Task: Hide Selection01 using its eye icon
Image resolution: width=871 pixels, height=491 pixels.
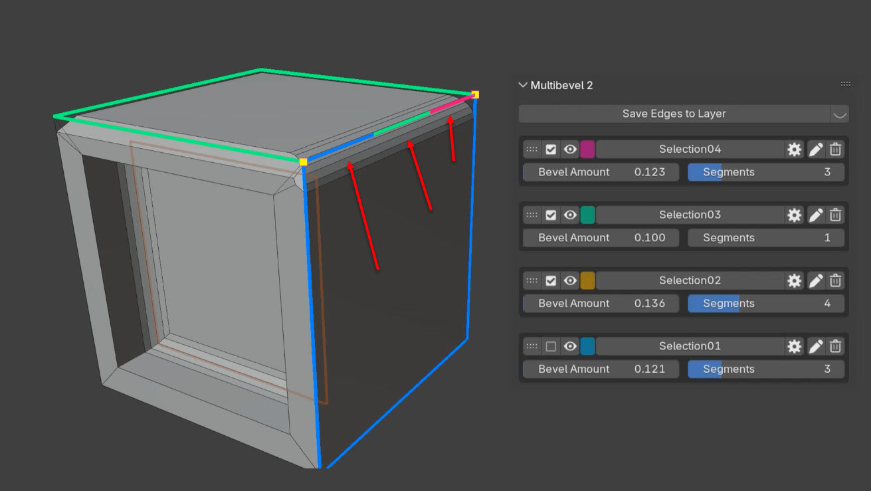Action: coord(570,347)
